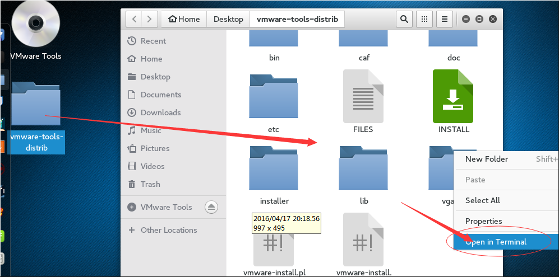Select the green INSTALL file icon
This screenshot has width=559, height=277.
(x=453, y=96)
